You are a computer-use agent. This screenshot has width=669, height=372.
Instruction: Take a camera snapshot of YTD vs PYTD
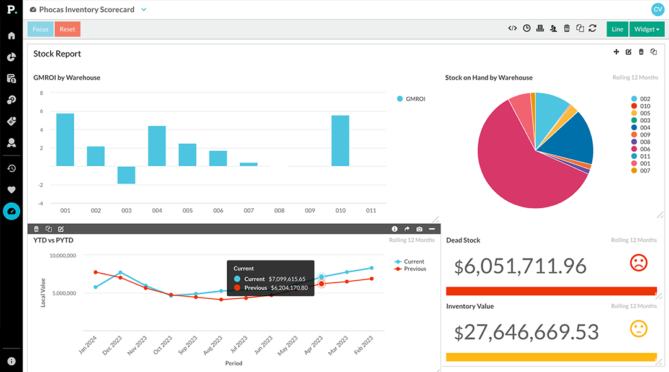coord(419,229)
